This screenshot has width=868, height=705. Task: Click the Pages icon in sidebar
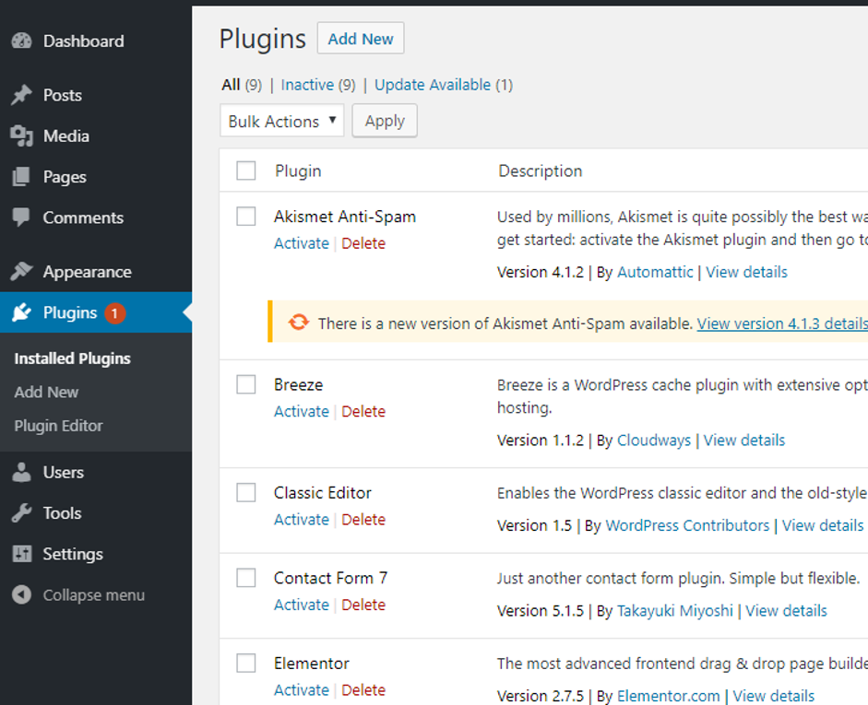21,177
